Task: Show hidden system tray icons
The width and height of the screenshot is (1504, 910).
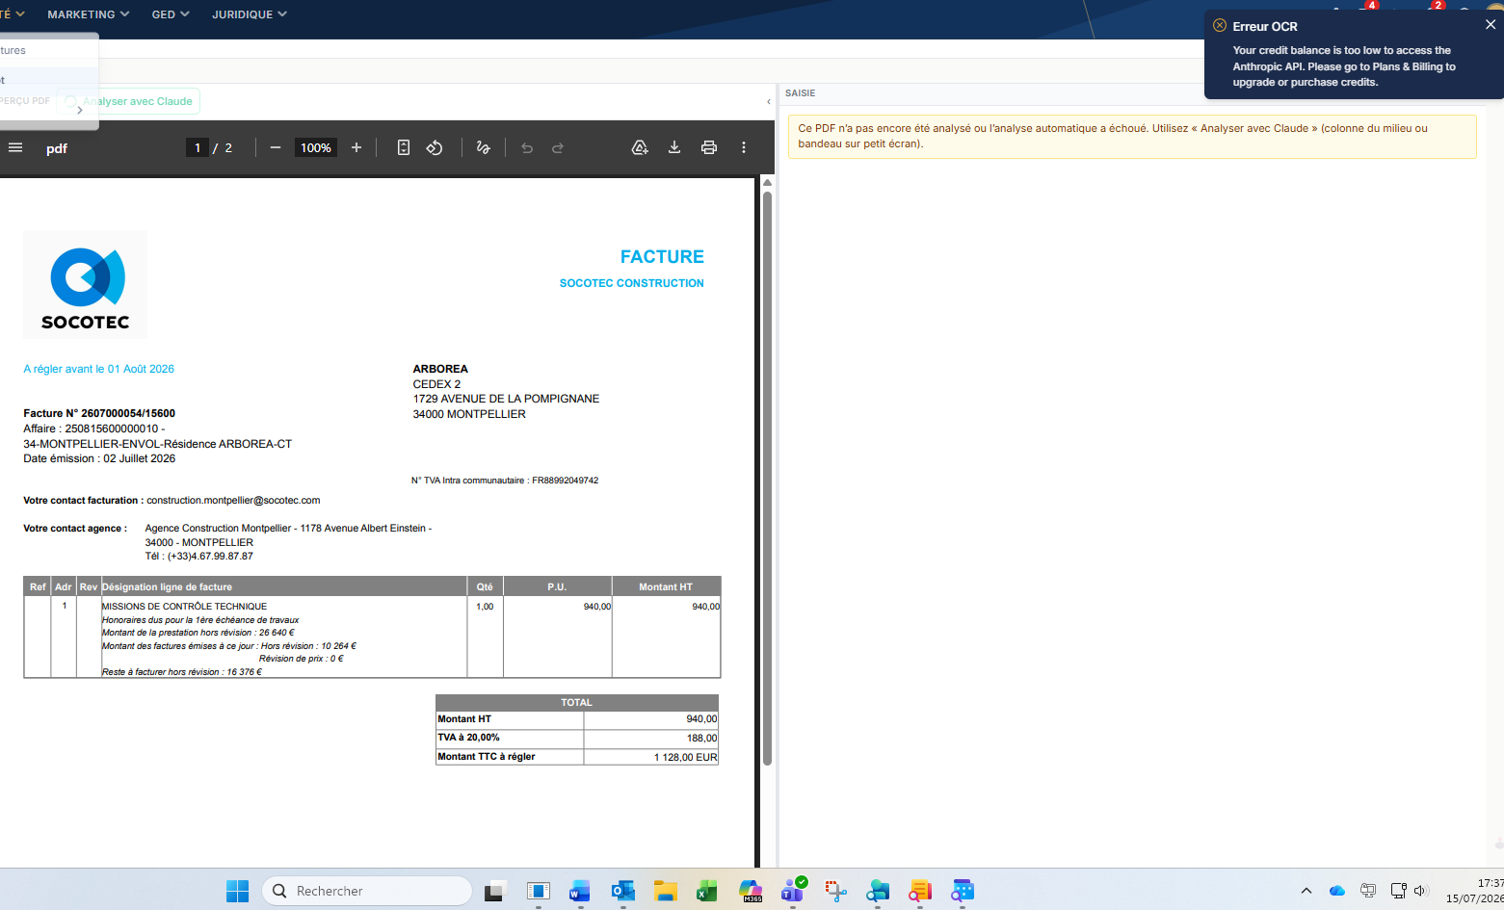Action: pos(1306,891)
